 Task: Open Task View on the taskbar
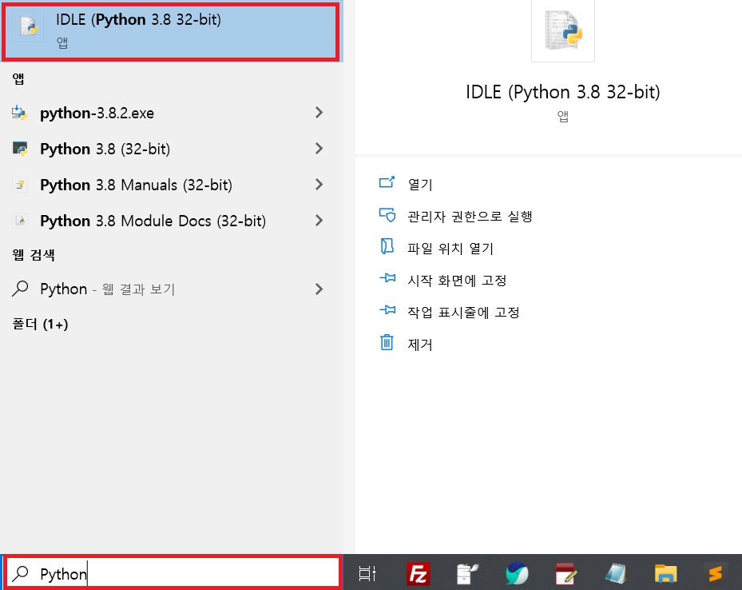(367, 573)
